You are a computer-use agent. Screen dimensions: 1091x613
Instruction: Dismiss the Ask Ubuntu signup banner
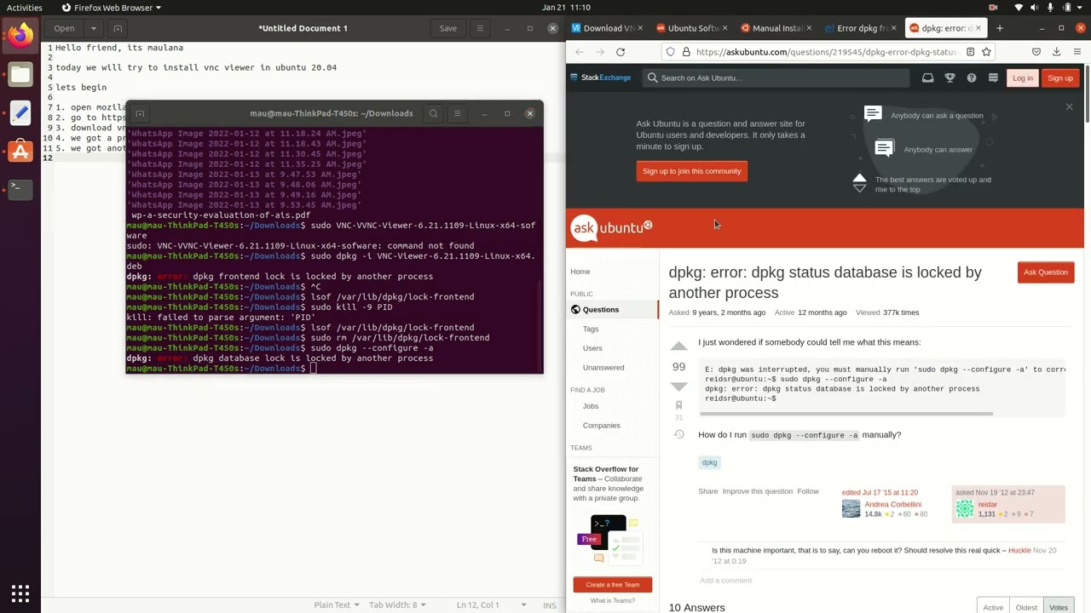(1069, 106)
